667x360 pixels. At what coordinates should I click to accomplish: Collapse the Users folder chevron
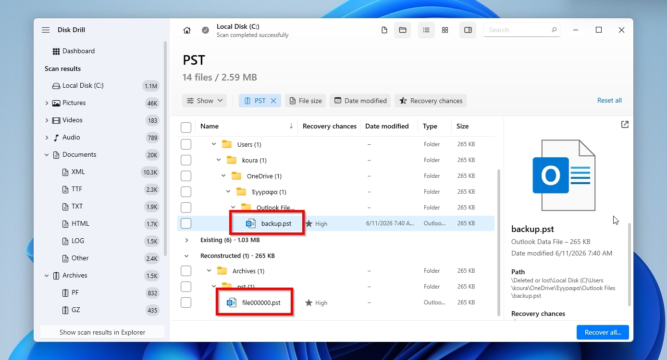[x=214, y=144]
